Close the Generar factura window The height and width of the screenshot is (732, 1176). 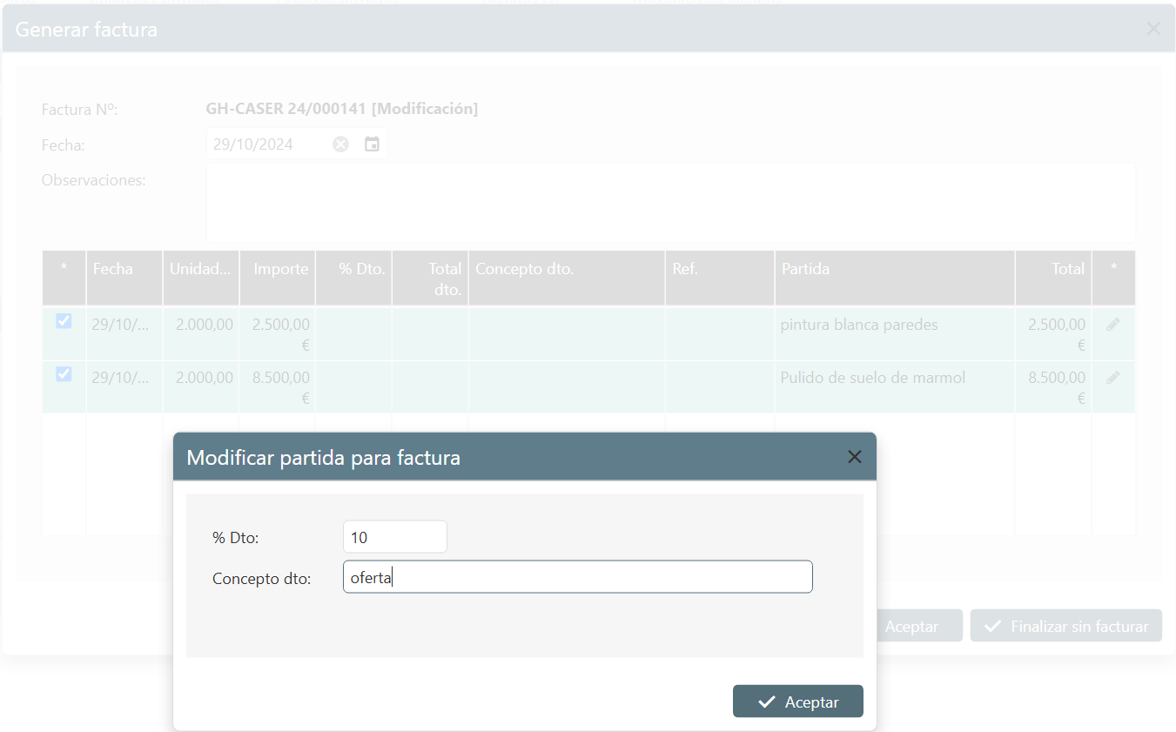point(1153,29)
